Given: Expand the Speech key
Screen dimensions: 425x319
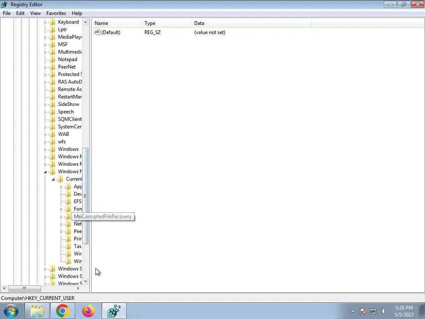Looking at the screenshot, I should (45, 112).
